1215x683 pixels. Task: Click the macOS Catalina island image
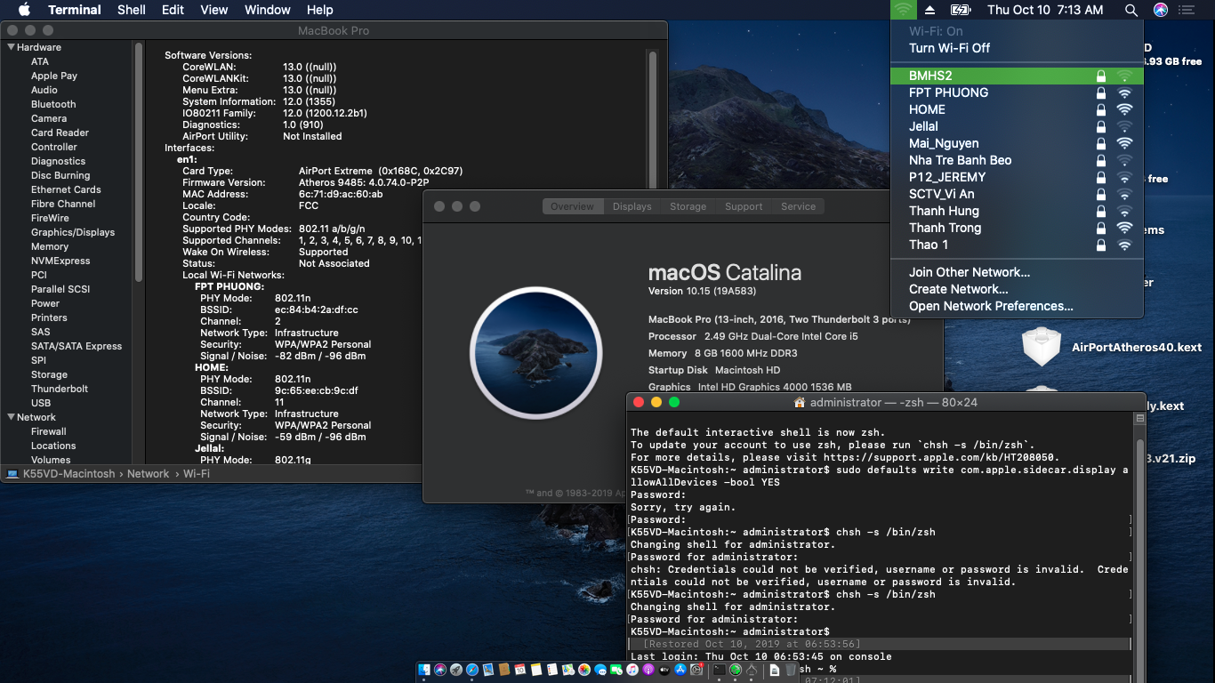point(536,353)
